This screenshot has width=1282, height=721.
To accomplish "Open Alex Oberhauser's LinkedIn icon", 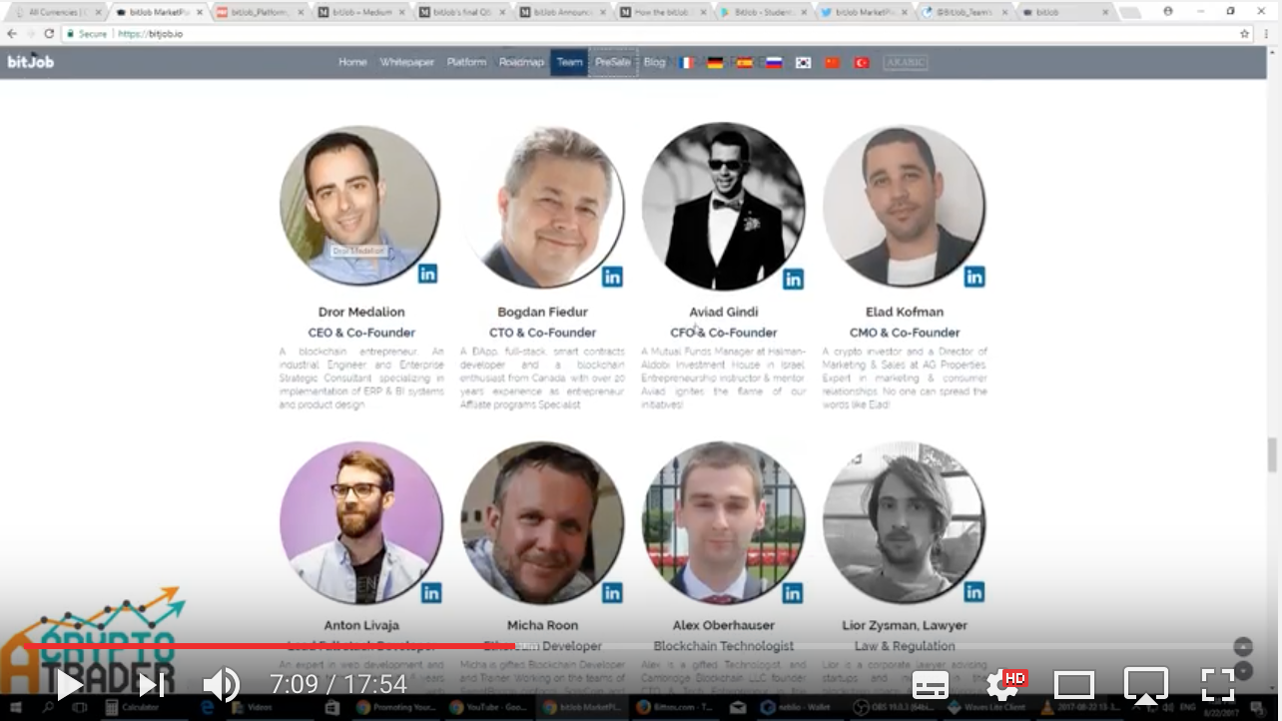I will (793, 593).
